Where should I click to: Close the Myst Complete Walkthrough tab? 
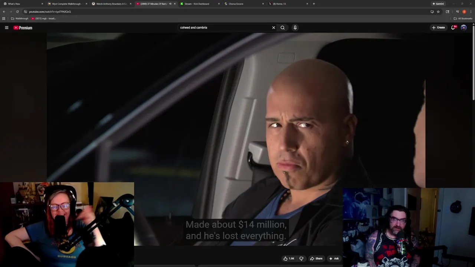click(86, 4)
